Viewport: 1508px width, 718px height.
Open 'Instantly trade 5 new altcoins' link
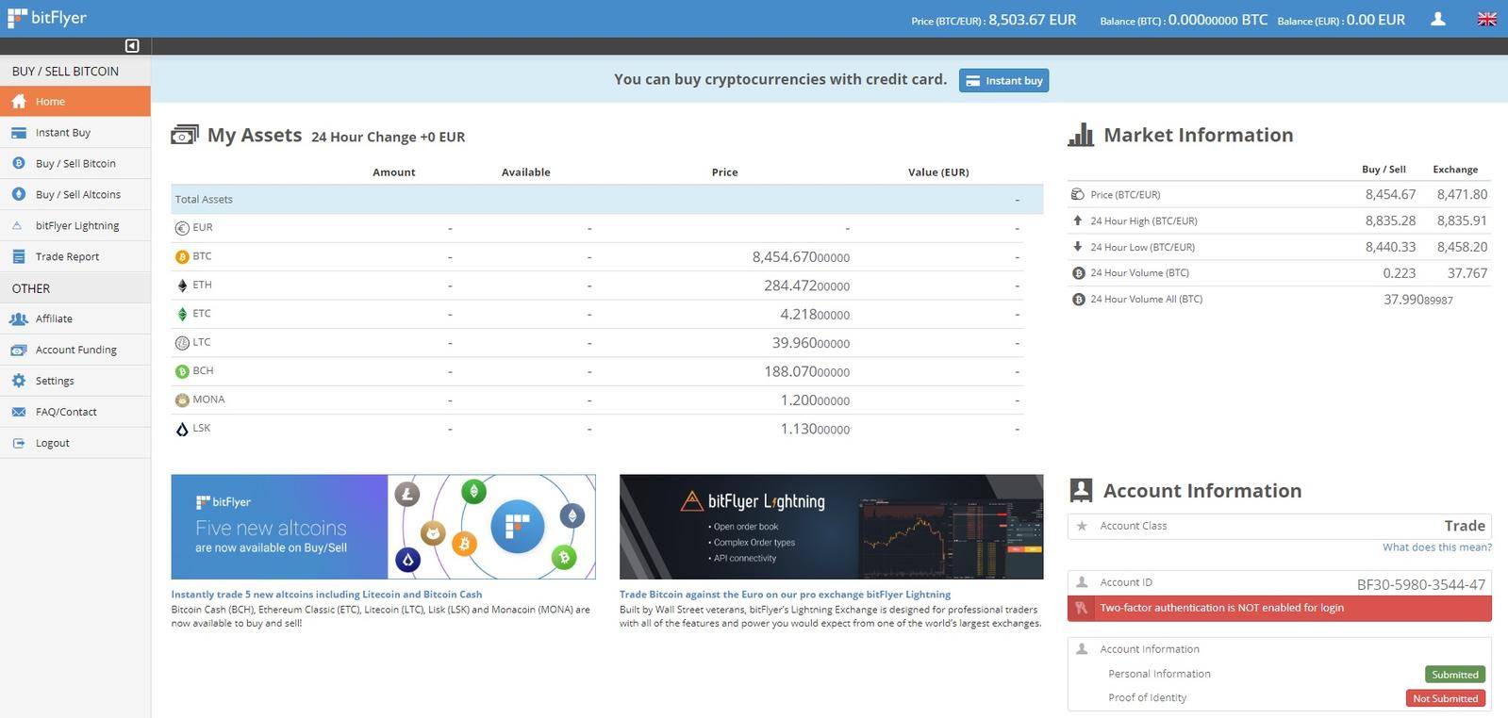tap(326, 595)
